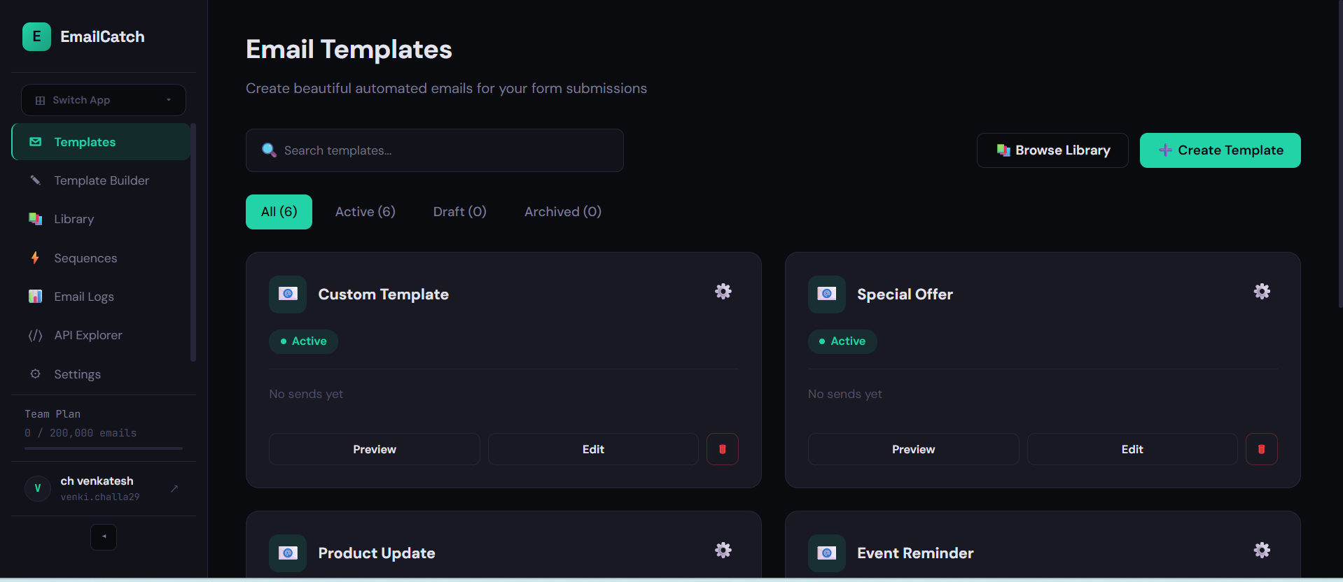Image resolution: width=1343 pixels, height=582 pixels.
Task: Open settings gear on Special Offer card
Action: (1262, 292)
